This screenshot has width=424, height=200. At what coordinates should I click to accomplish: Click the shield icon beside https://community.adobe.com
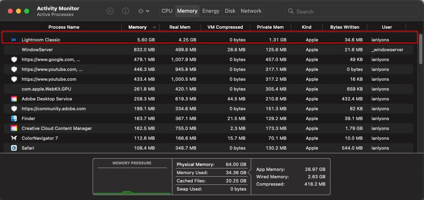point(14,109)
